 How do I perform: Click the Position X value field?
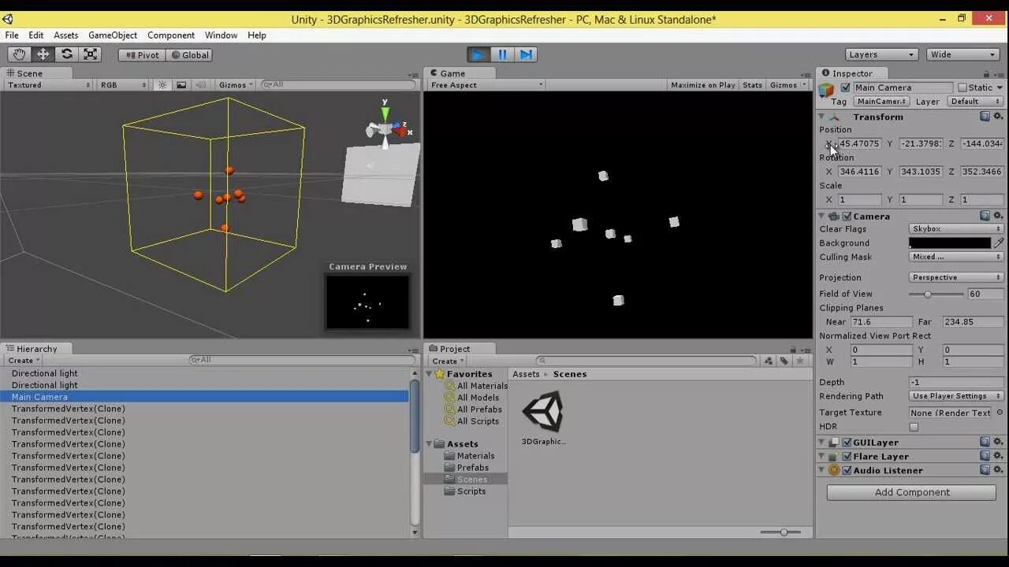[858, 143]
